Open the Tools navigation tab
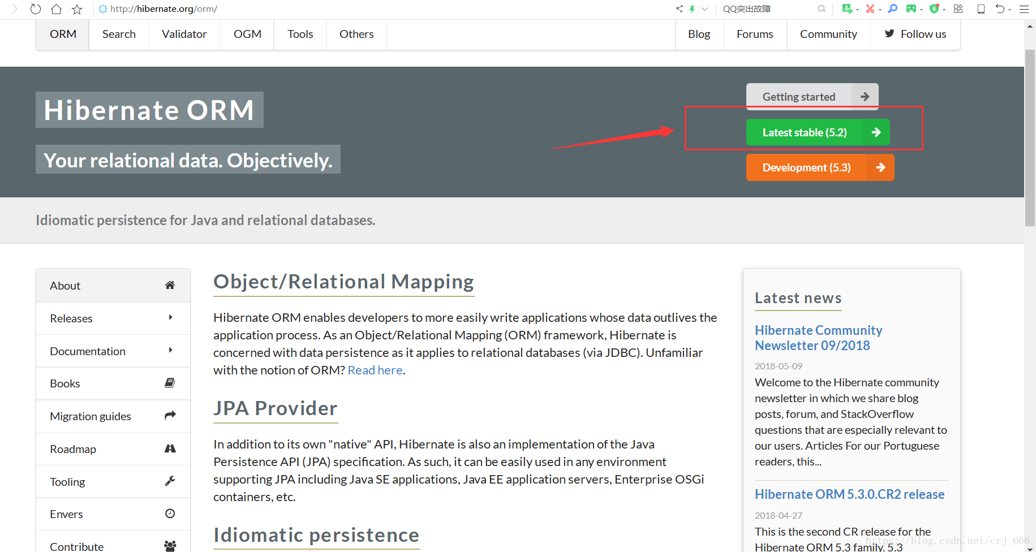The image size is (1036, 552). coord(300,34)
